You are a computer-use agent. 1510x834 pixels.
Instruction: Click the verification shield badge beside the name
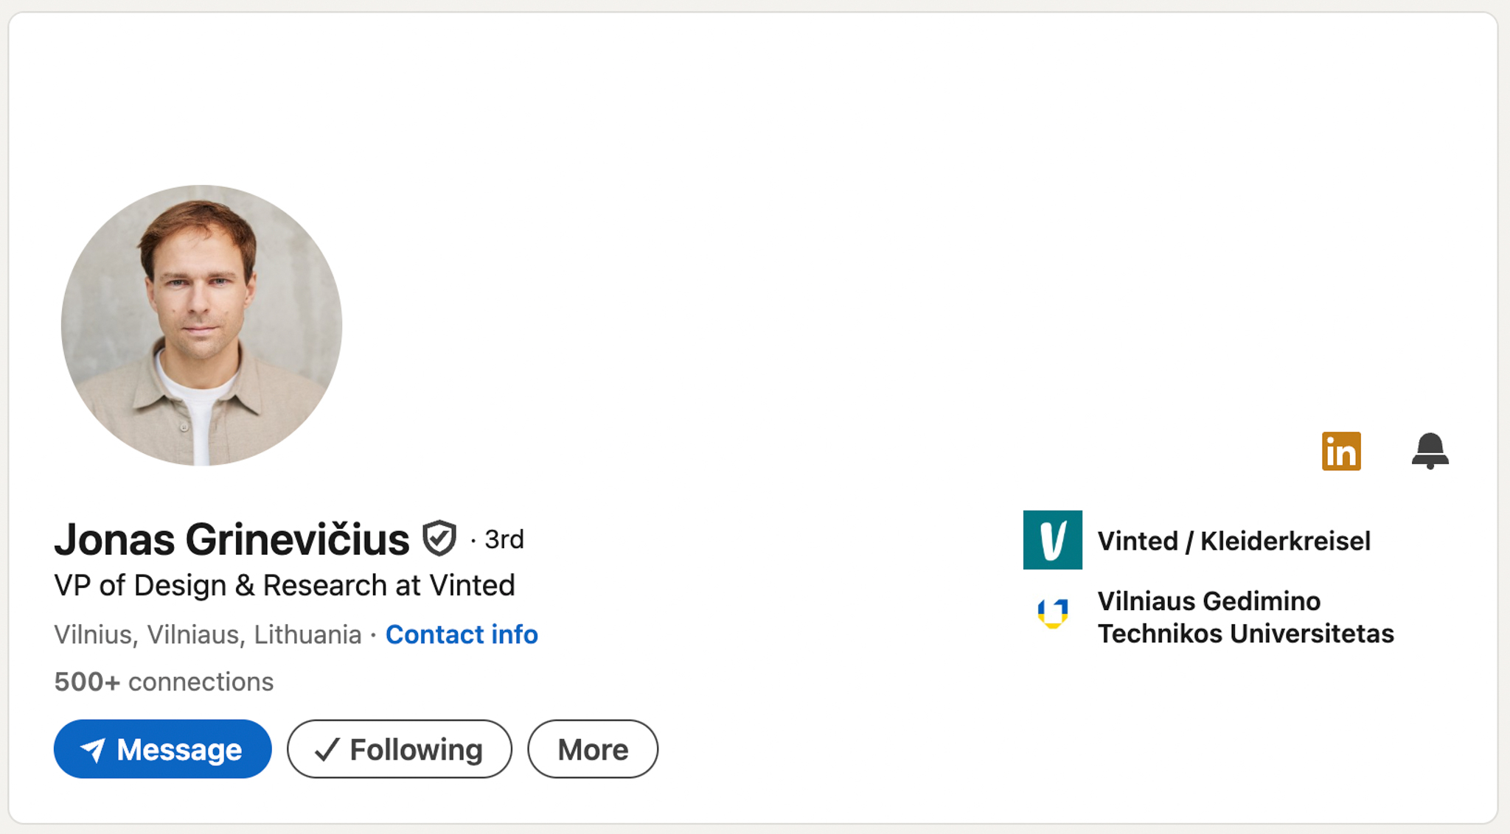[439, 539]
